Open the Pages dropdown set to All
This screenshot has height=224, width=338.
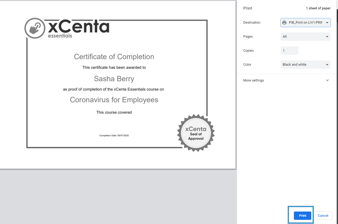pos(306,37)
